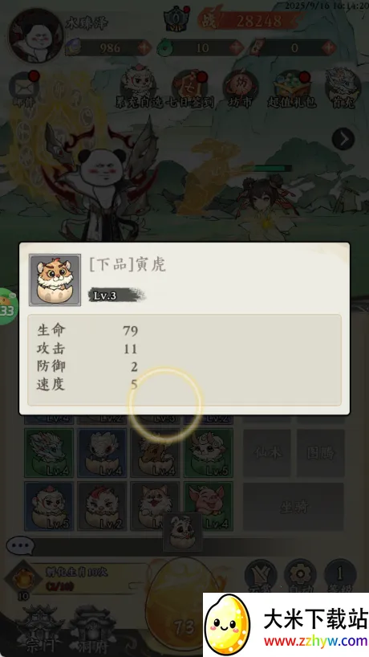Click the 洞府 cave dwelling icon
Viewport: 369px width, 657px height.
coord(92,630)
